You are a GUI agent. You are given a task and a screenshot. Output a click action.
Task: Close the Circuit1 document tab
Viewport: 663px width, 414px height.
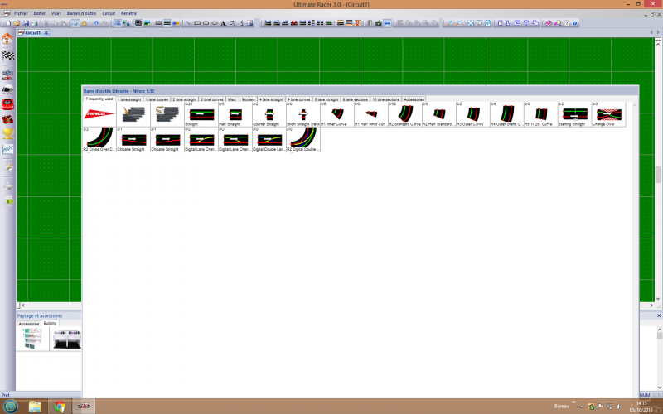pyautogui.click(x=47, y=32)
